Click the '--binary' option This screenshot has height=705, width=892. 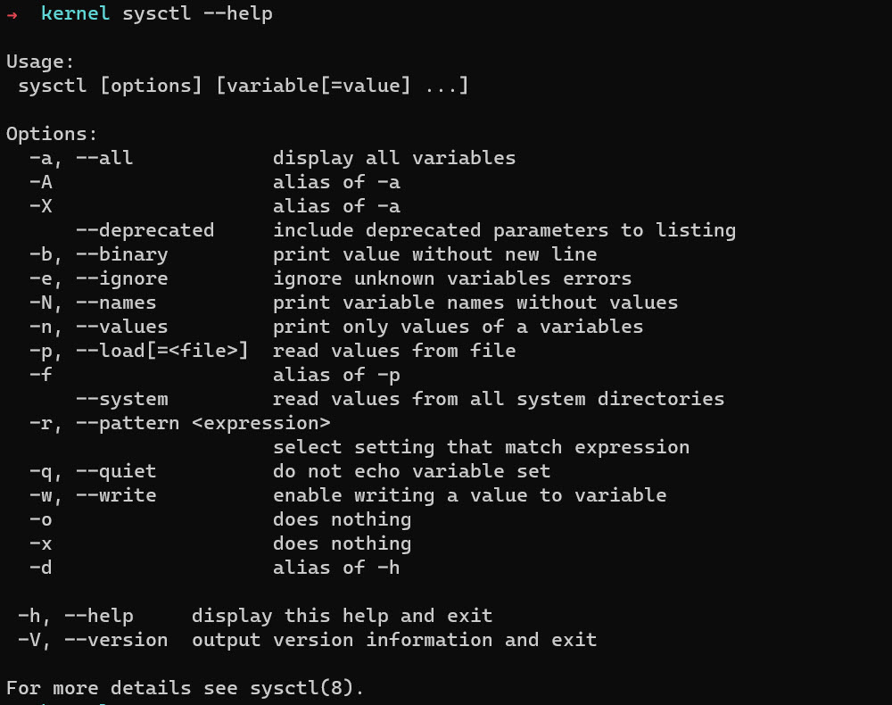121,254
